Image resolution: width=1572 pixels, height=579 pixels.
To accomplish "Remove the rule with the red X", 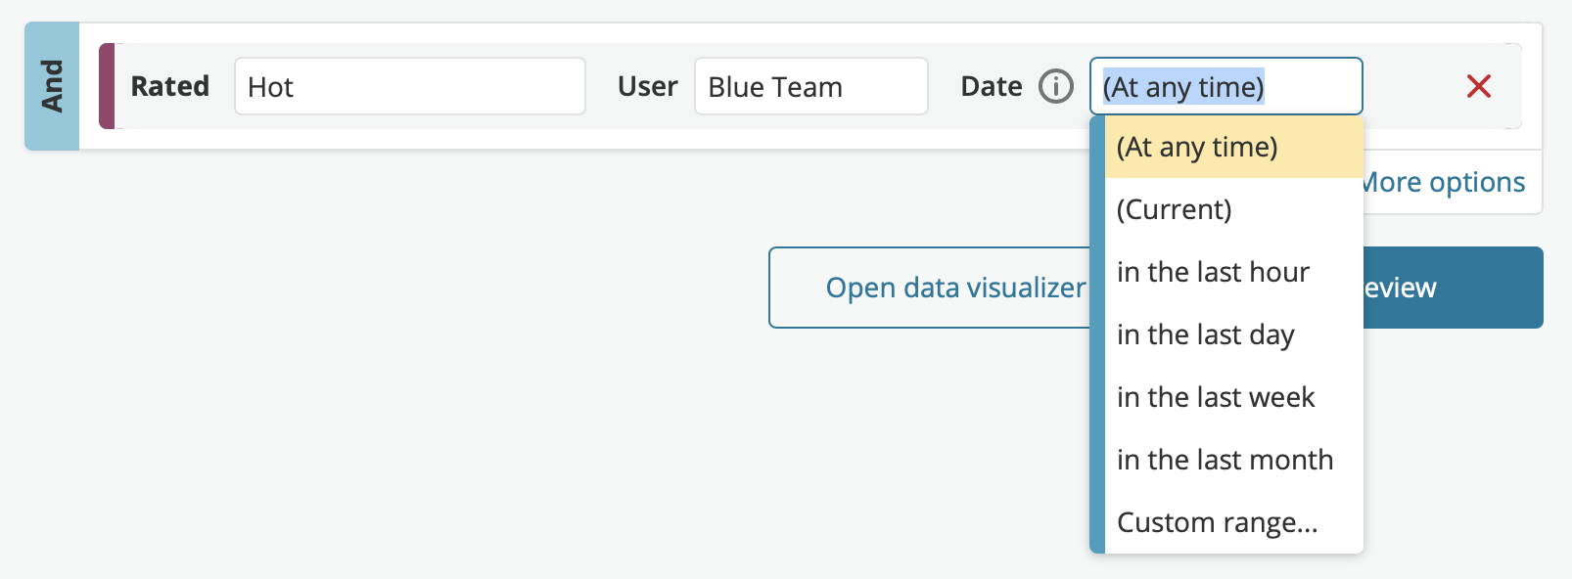I will pos(1478,86).
